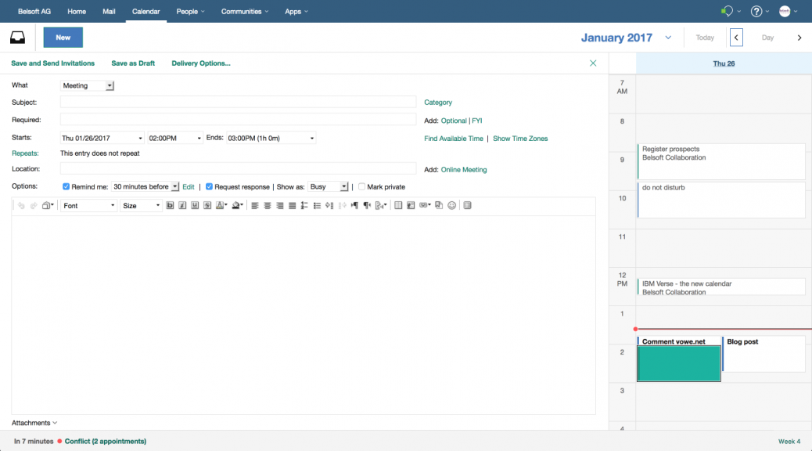Apply italic formatting to the body text
The width and height of the screenshot is (812, 451).
[x=181, y=205]
